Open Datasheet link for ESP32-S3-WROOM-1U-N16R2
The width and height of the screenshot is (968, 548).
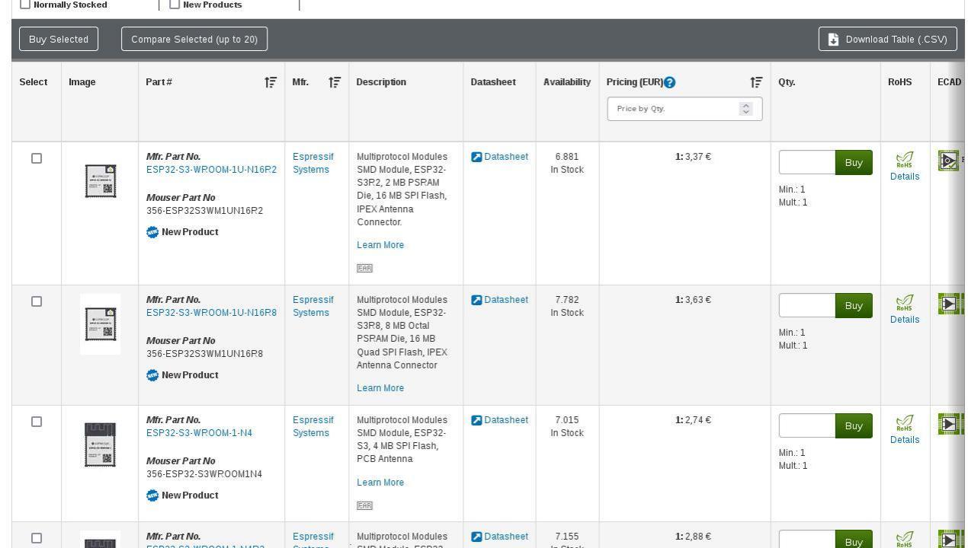(506, 157)
